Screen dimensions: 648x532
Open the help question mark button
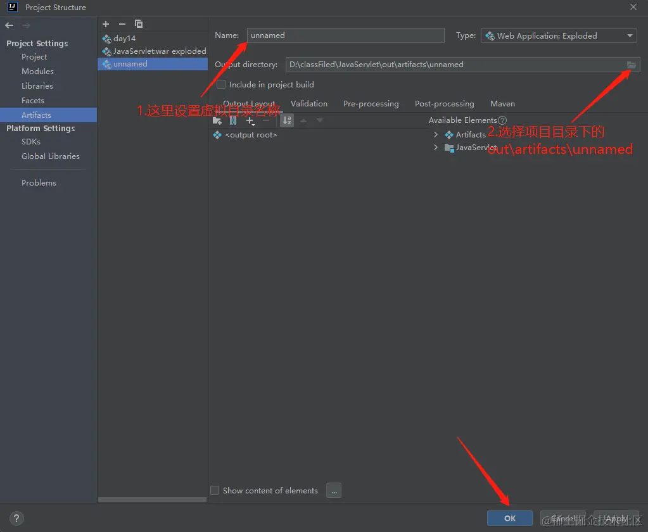click(x=16, y=518)
